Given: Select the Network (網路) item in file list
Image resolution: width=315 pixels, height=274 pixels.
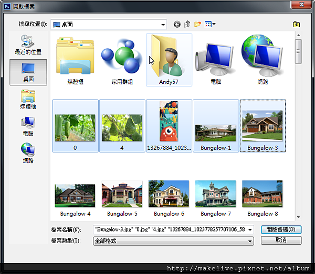Looking at the screenshot, I should tap(263, 60).
